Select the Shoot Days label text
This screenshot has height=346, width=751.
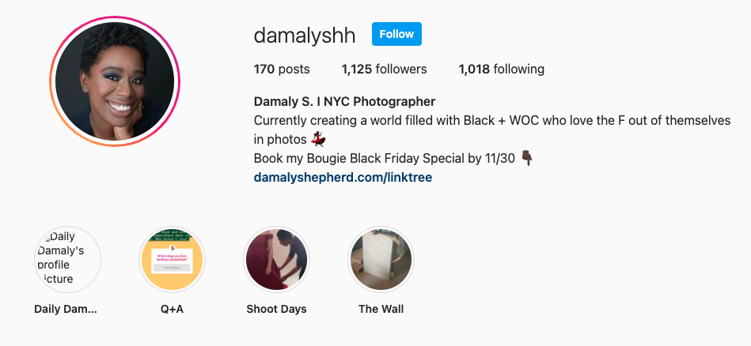point(276,309)
